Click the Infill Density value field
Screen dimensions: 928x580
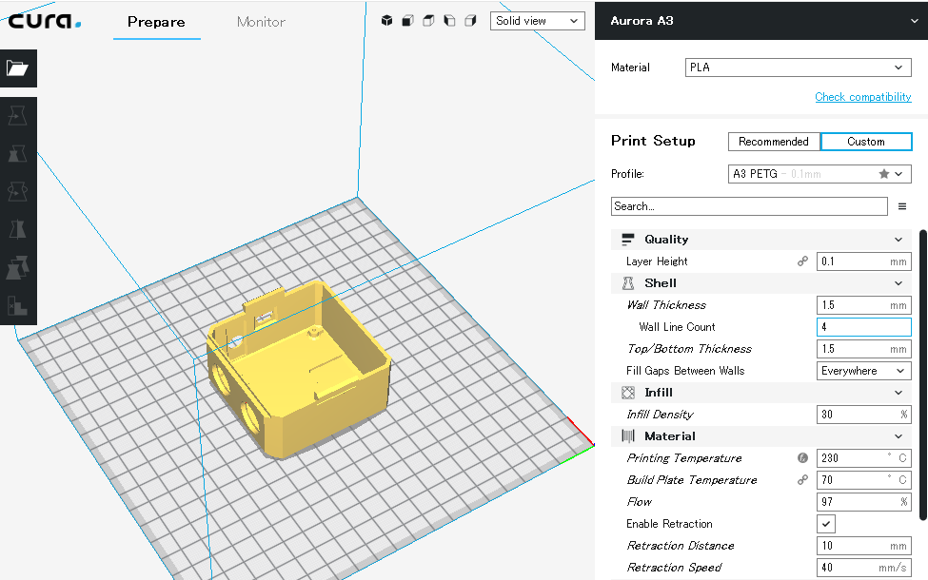pos(863,415)
